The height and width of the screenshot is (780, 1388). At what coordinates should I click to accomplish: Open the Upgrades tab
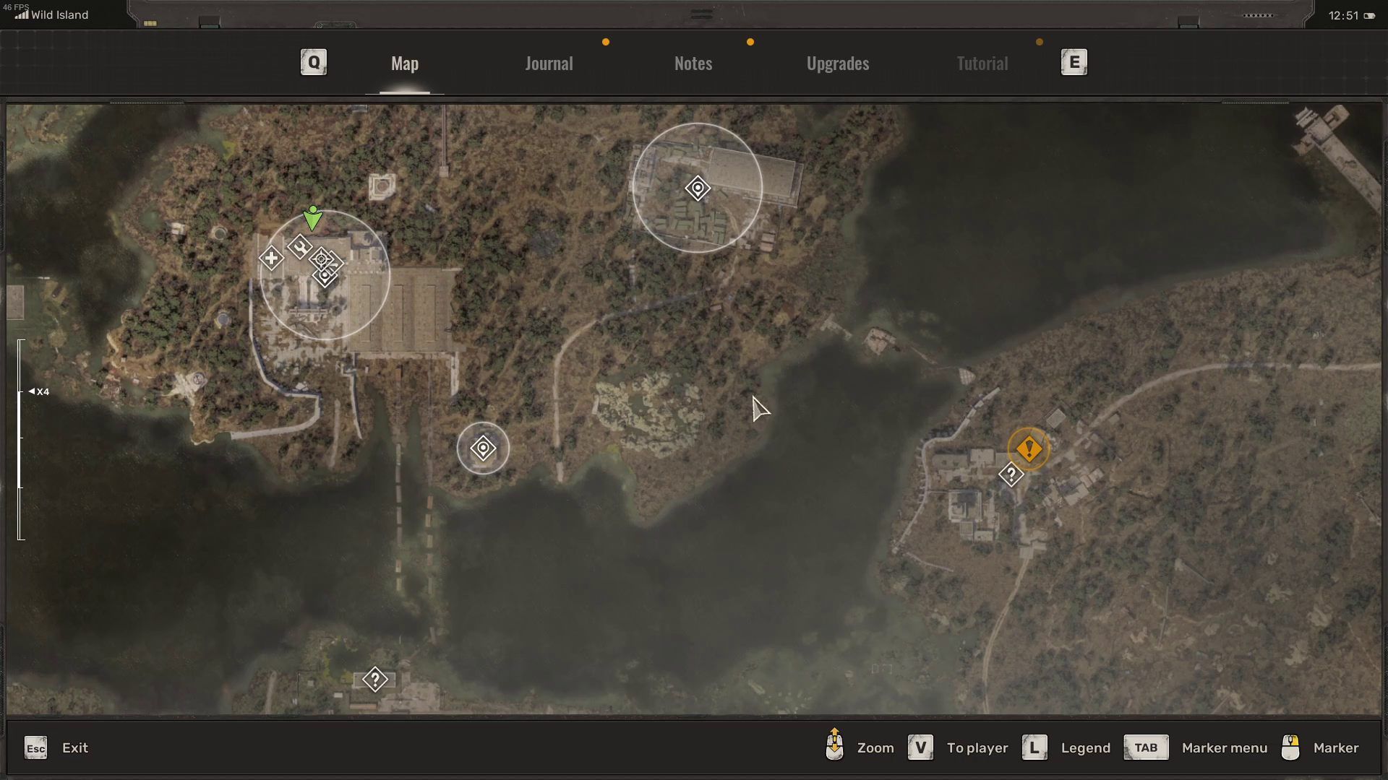[837, 64]
